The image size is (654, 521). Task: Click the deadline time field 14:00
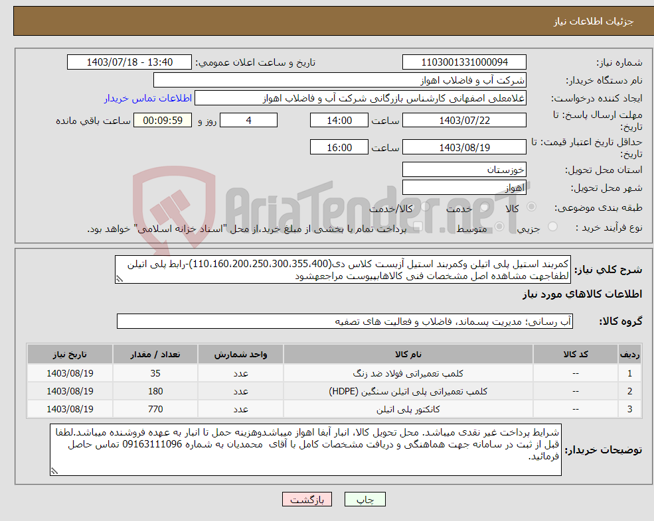339,121
